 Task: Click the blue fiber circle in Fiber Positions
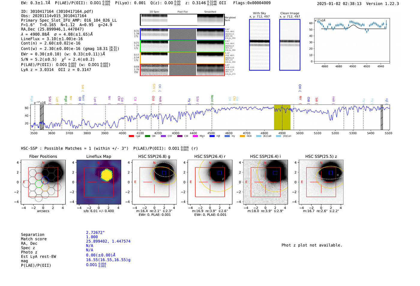click(45, 180)
